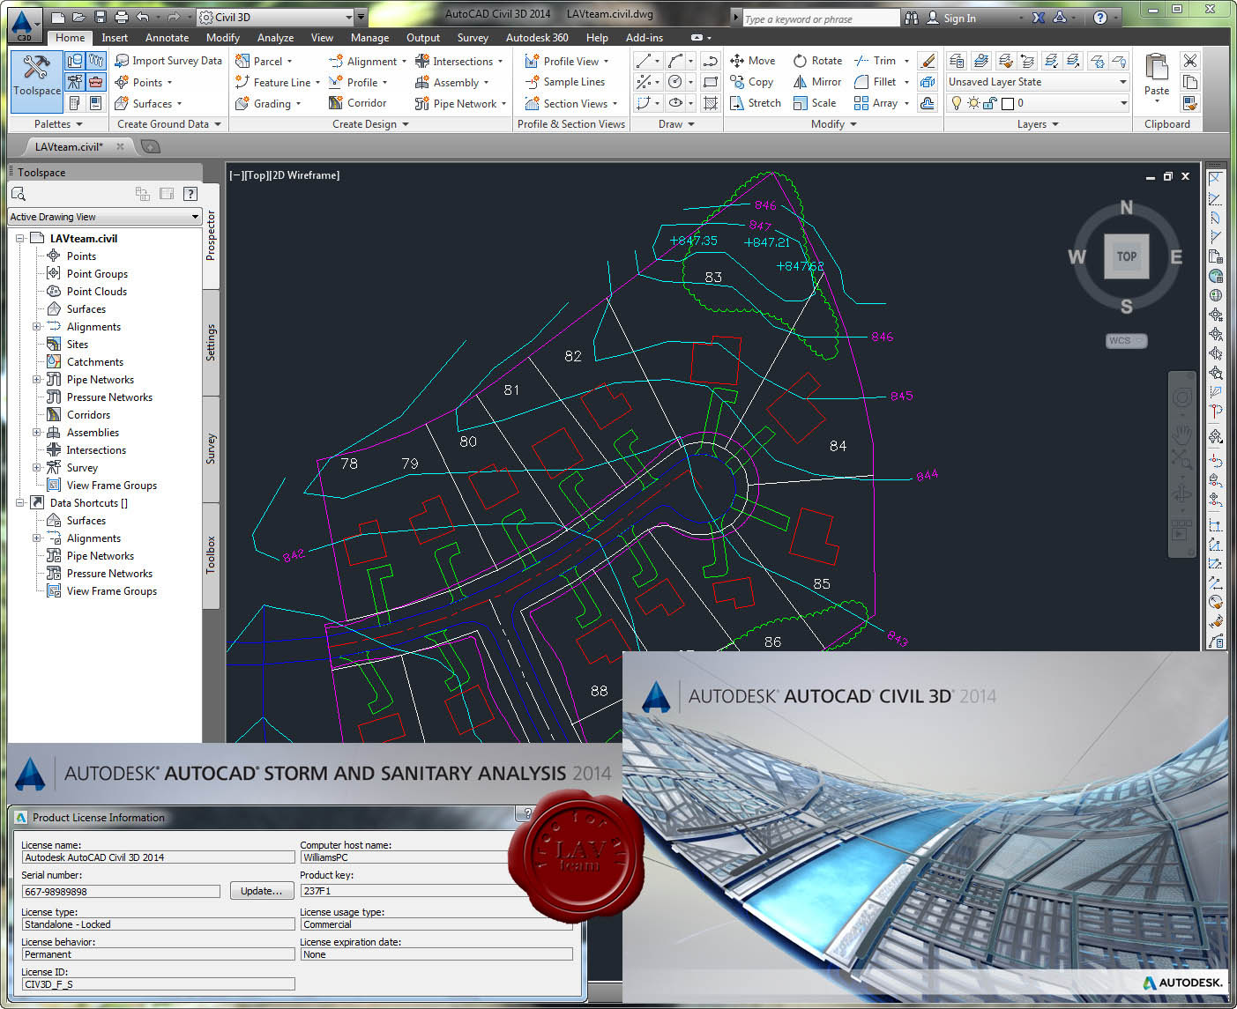1237x1009 pixels.
Task: Click the layer 0 white color swatch
Action: click(x=1007, y=104)
